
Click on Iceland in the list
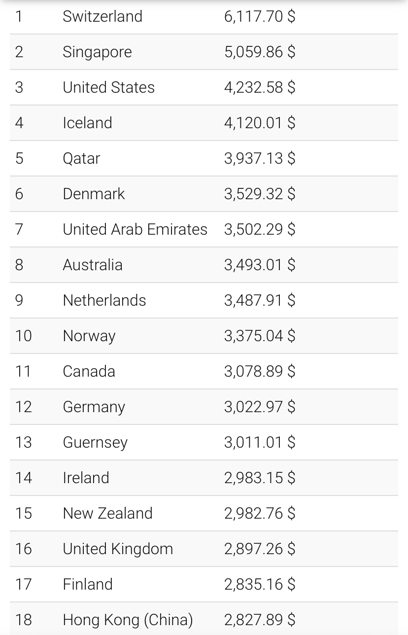(x=87, y=123)
